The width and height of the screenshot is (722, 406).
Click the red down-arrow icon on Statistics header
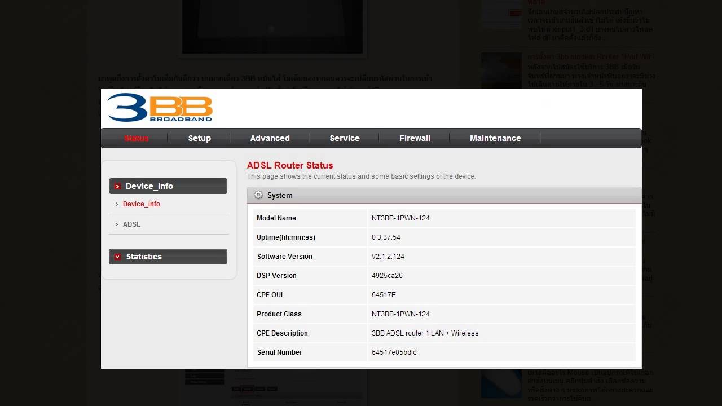(117, 257)
